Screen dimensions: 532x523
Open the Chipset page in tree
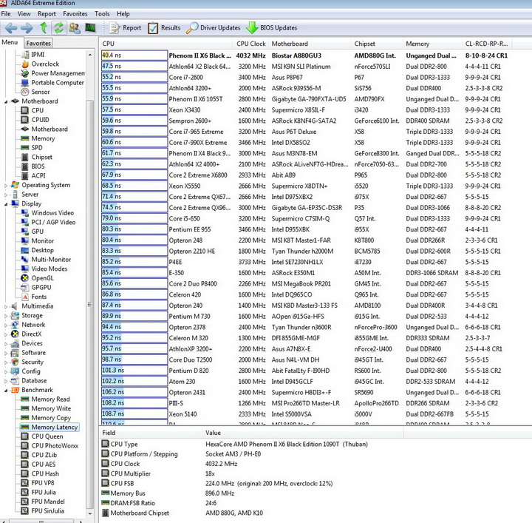[x=41, y=157]
